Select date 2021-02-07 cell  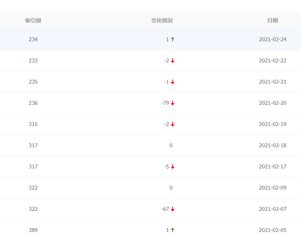tap(272, 209)
